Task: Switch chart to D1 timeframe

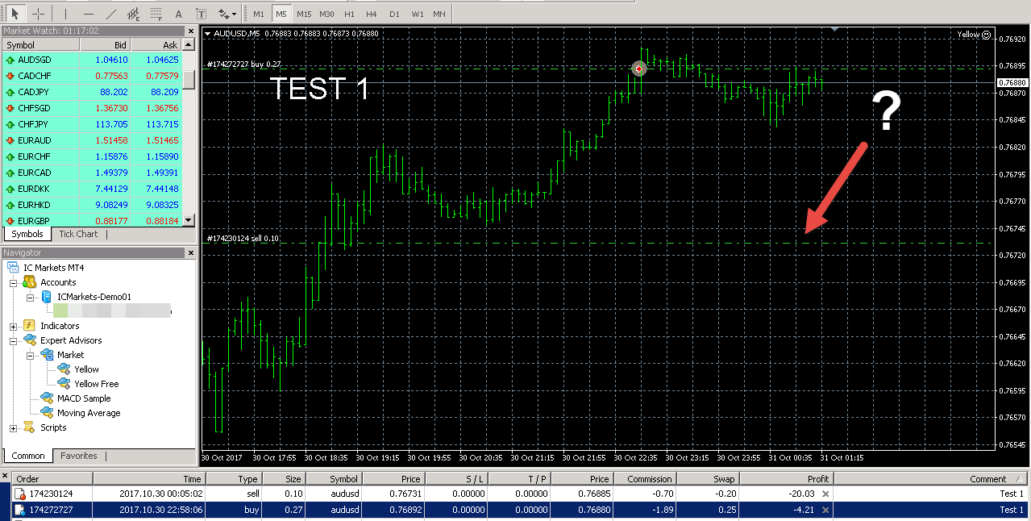Action: [x=393, y=14]
